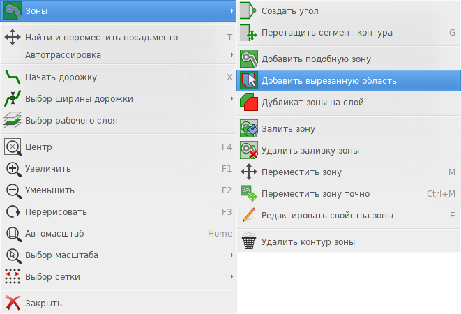The height and width of the screenshot is (314, 461).
Task: Select Выбор рабочего слоя
Action: click(x=119, y=120)
